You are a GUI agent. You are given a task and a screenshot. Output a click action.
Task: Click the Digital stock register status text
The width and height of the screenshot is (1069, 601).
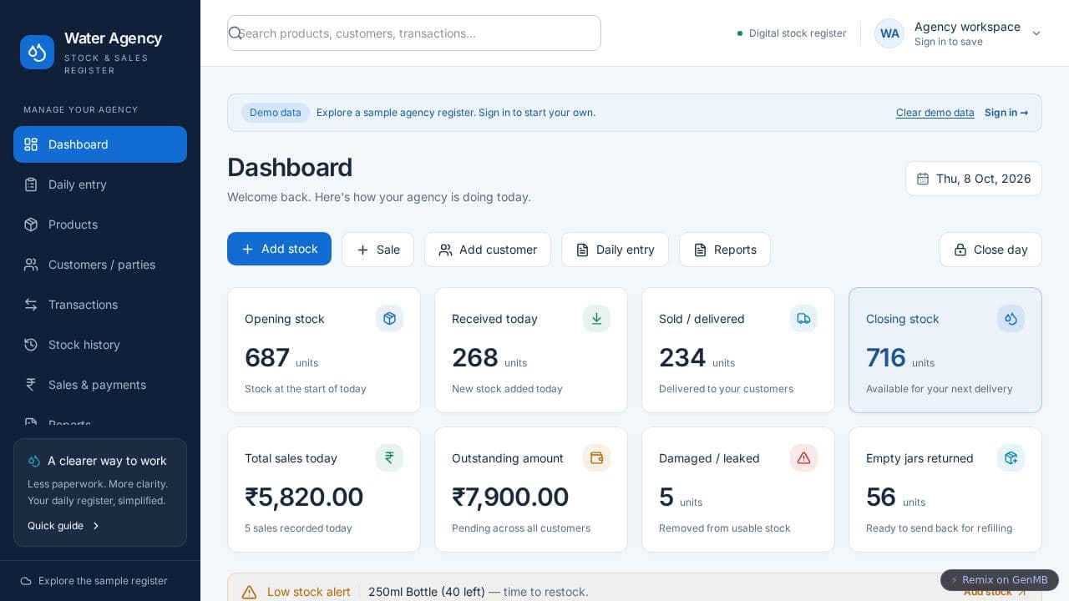click(798, 33)
